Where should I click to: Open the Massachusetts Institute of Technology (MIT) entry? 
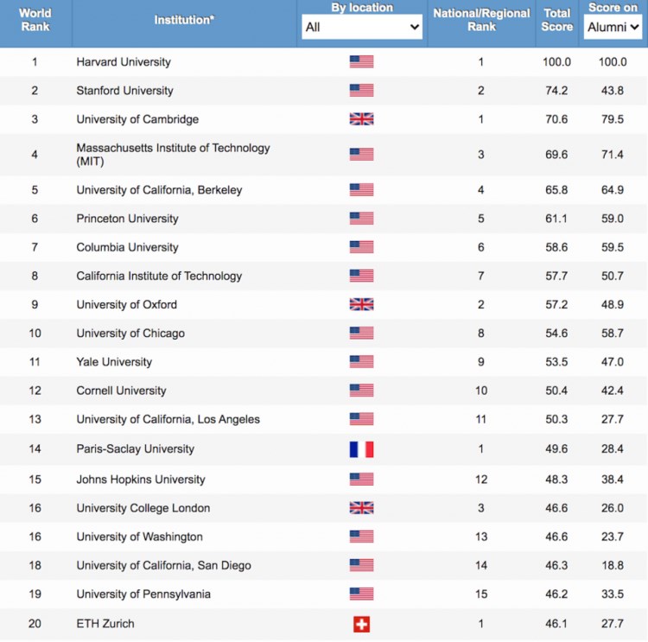(x=173, y=155)
